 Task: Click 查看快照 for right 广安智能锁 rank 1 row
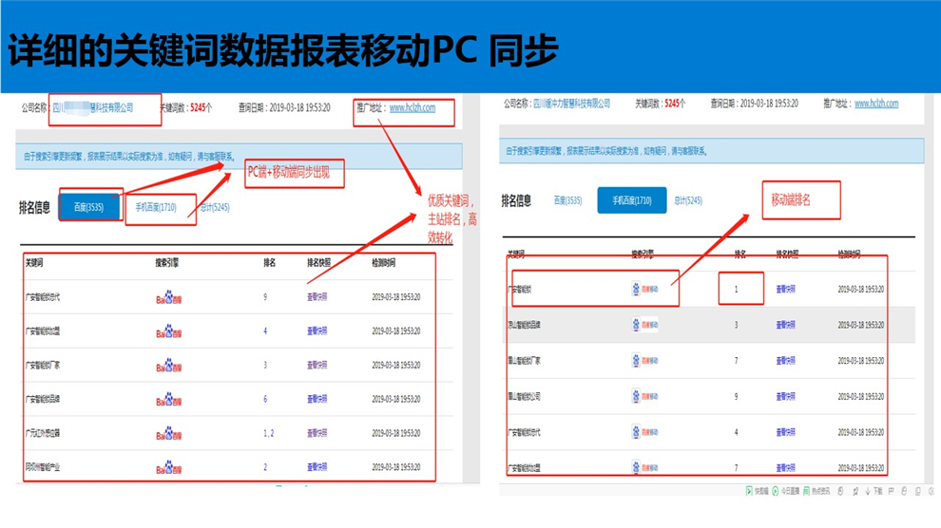click(786, 289)
